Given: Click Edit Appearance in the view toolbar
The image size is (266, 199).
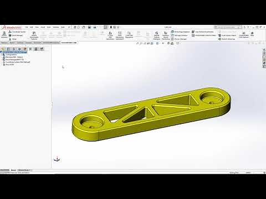Looking at the screenshot, I should point(168,43).
